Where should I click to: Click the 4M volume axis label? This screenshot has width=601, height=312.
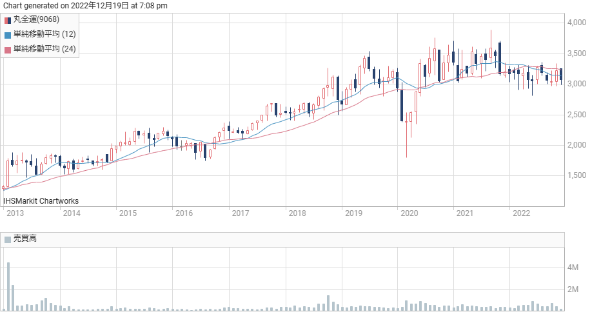coord(573,268)
